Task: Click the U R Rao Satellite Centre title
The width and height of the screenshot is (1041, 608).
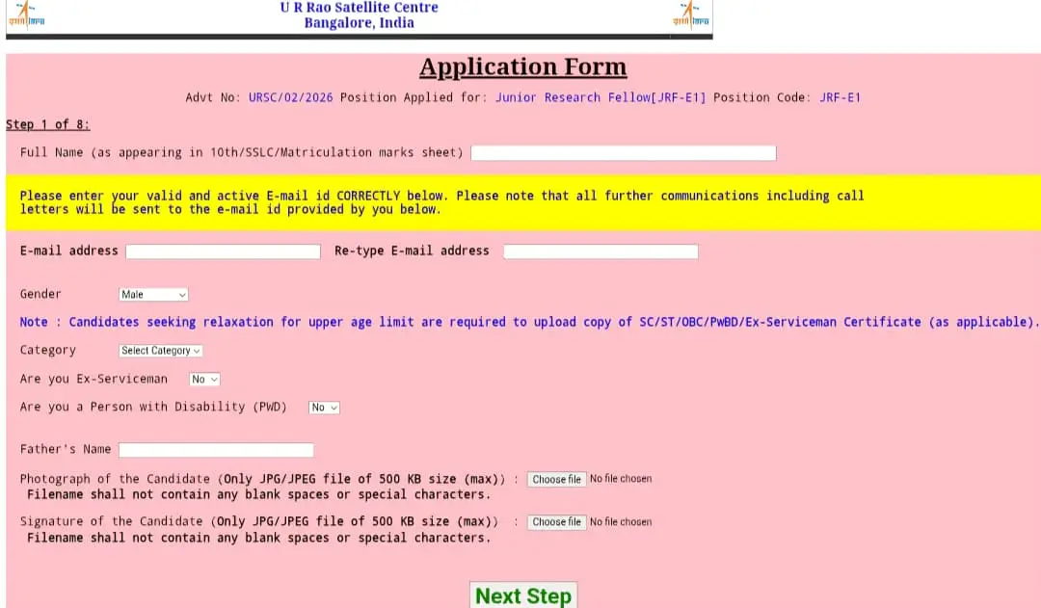Action: click(360, 8)
